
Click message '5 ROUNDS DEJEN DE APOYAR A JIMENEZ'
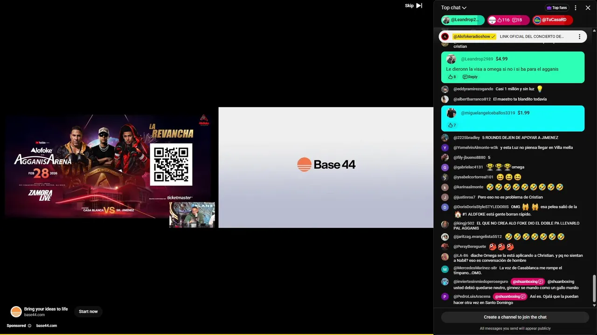click(520, 138)
